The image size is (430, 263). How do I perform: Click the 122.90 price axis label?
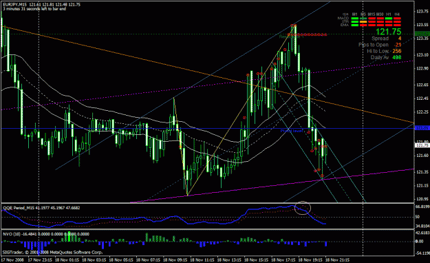pos(422,68)
